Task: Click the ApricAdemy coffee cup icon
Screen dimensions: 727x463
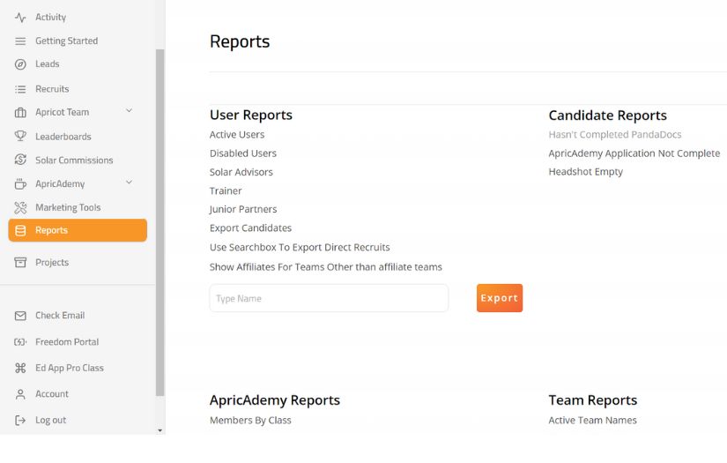Action: point(20,183)
